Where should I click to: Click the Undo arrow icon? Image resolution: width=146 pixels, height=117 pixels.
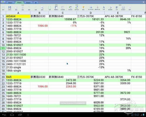(29, 8)
